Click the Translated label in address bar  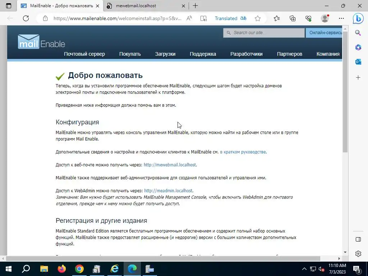226,18
